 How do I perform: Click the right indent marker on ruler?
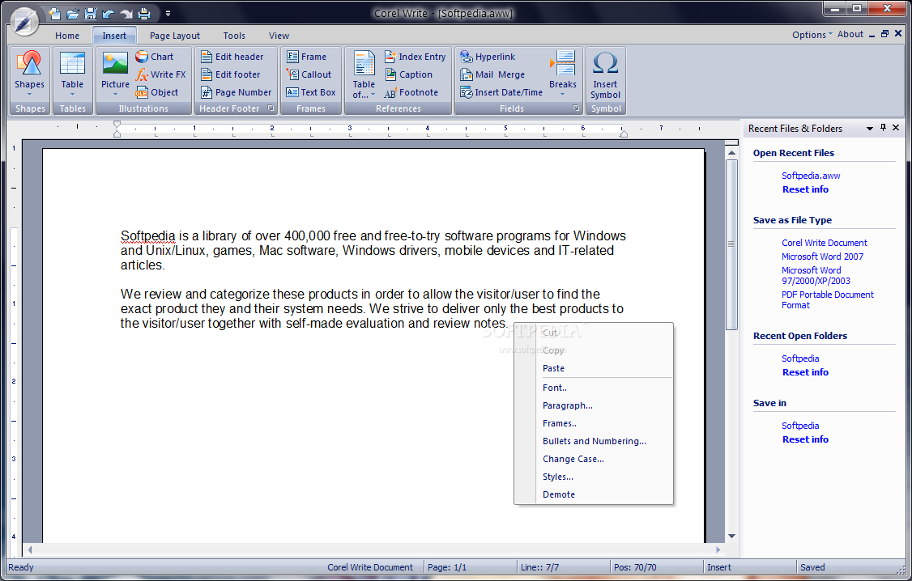coord(624,133)
